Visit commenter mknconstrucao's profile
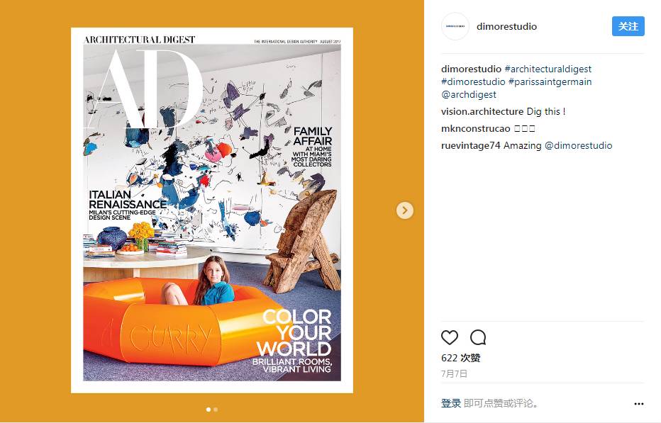The height and width of the screenshot is (423, 661). [x=475, y=128]
